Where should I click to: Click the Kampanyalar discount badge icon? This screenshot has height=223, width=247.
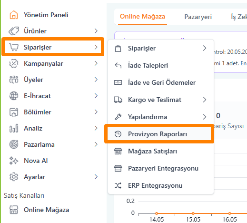coord(14,63)
